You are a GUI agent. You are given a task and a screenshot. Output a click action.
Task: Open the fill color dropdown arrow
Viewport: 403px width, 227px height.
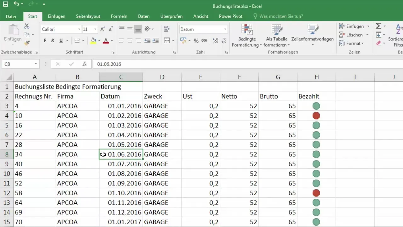99,41
